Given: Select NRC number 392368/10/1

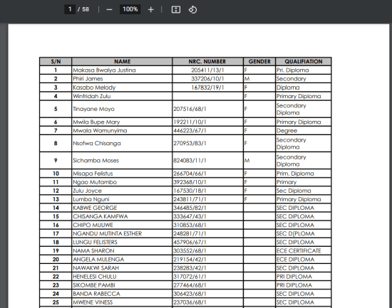Looking at the screenshot, I should (190, 182).
